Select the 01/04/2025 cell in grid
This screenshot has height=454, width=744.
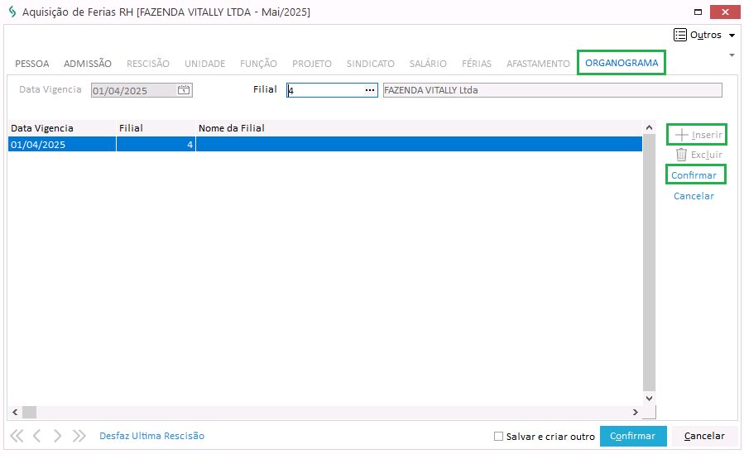tap(62, 145)
